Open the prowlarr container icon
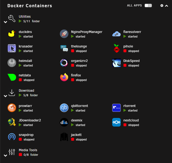The image size is (172, 163). point(12,108)
